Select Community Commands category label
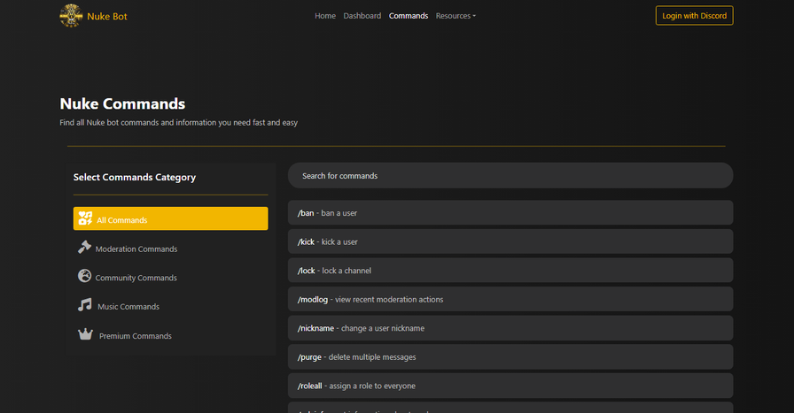The width and height of the screenshot is (794, 413). [136, 278]
